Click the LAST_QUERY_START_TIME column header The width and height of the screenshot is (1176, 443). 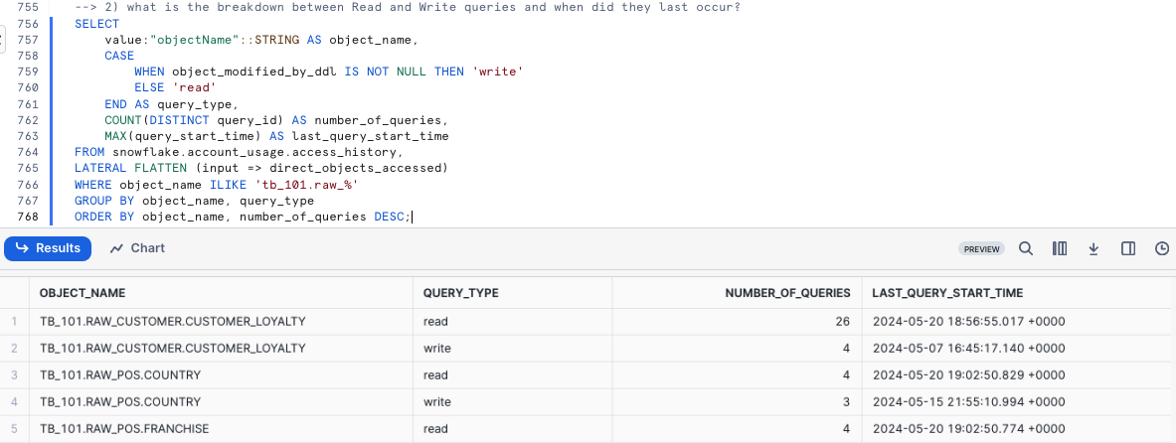(x=947, y=293)
